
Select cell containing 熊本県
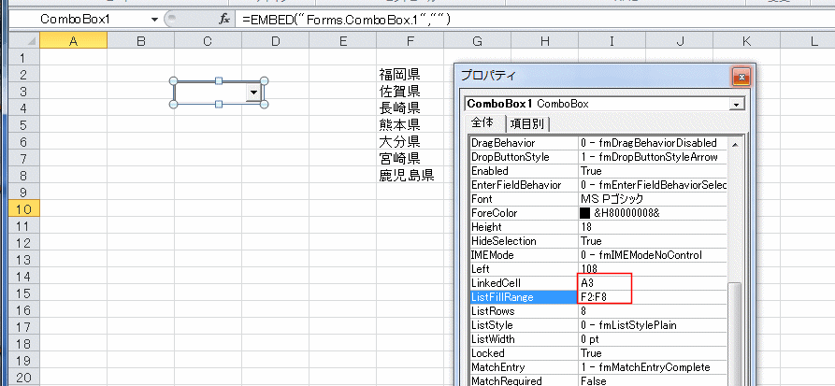(410, 125)
